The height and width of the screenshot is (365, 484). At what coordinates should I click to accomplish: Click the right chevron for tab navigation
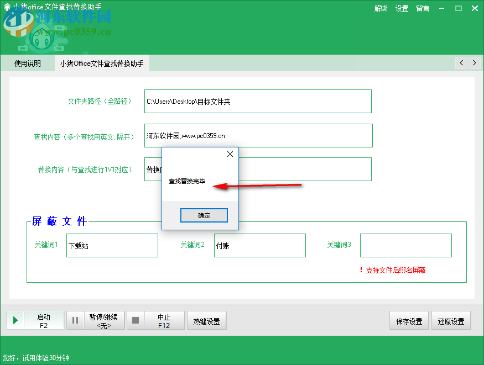(x=475, y=63)
